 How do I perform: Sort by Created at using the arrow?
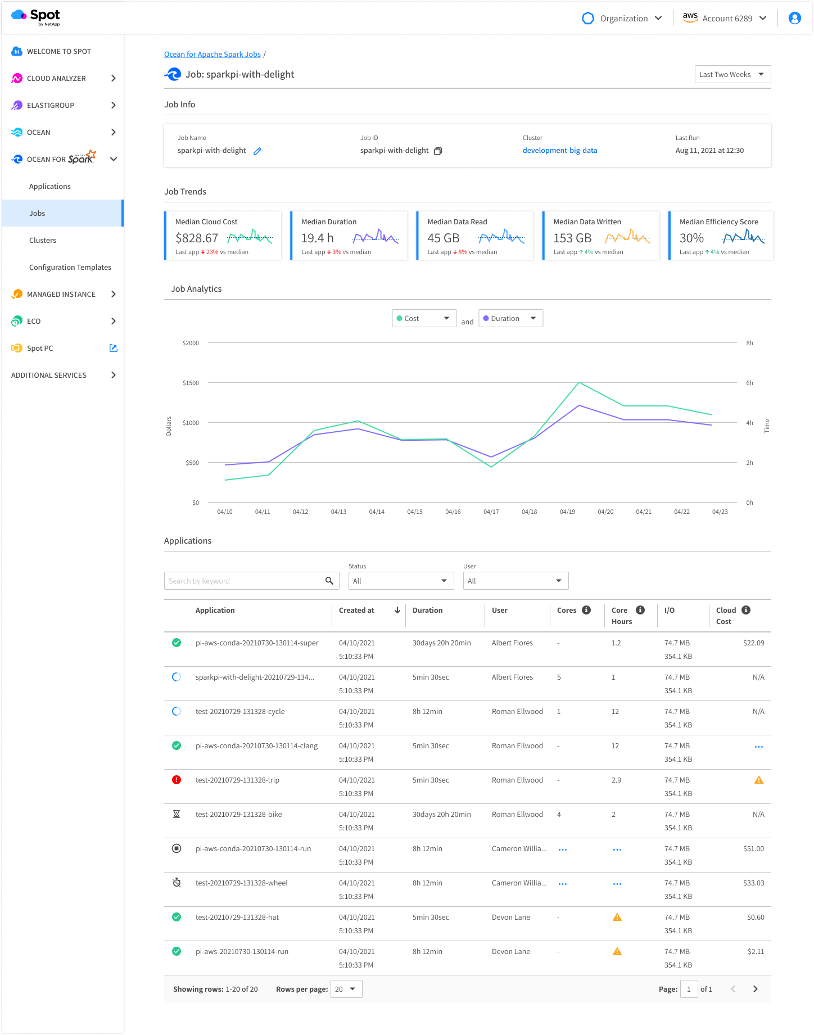pos(397,610)
